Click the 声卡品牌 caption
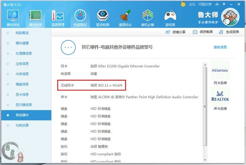The width and height of the screenshot is (246, 165). (220, 108)
